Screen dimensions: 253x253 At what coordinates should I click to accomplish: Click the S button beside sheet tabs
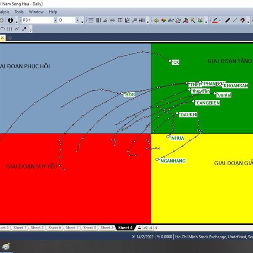pos(145,228)
